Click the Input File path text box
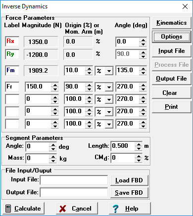Screen dimensions: 193x216 (74, 180)
